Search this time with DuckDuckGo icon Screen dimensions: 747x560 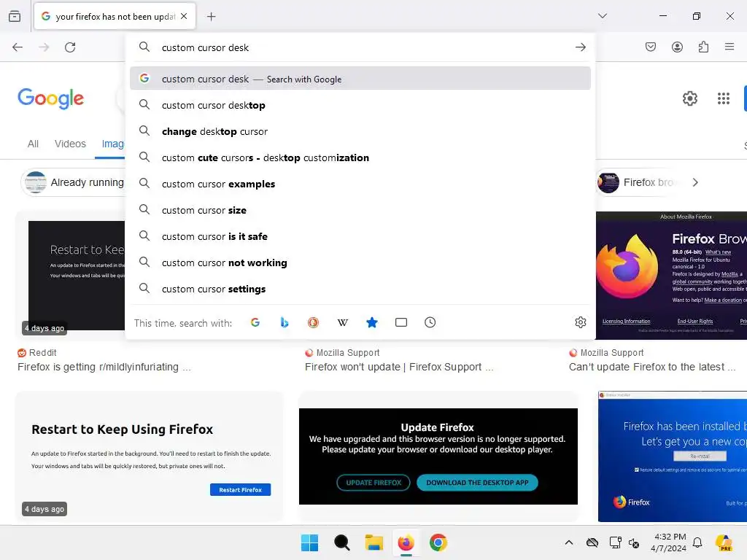[x=313, y=322]
